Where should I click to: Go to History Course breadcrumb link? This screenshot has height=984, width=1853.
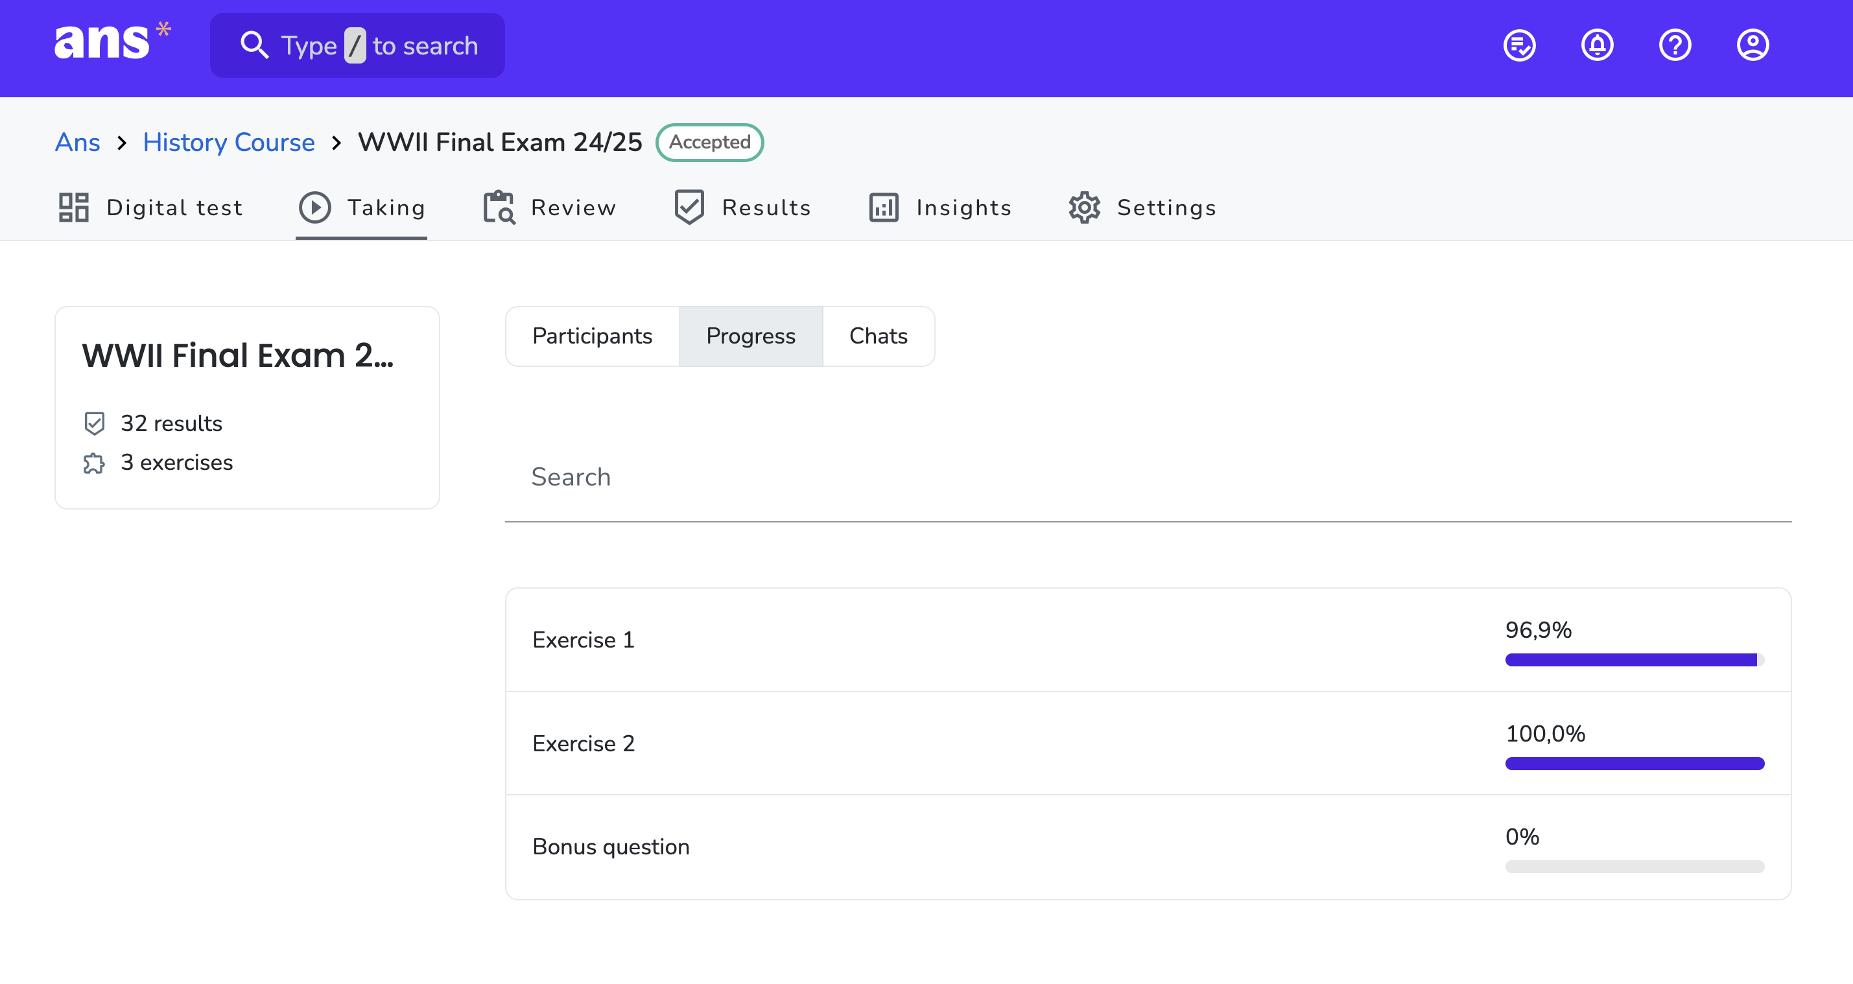pos(229,143)
